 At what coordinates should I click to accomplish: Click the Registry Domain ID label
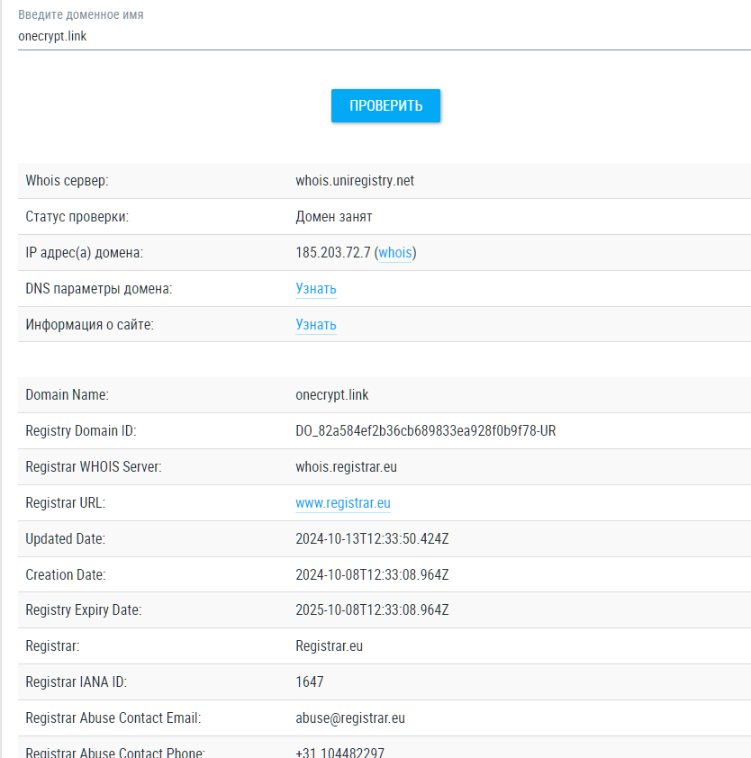coord(81,430)
